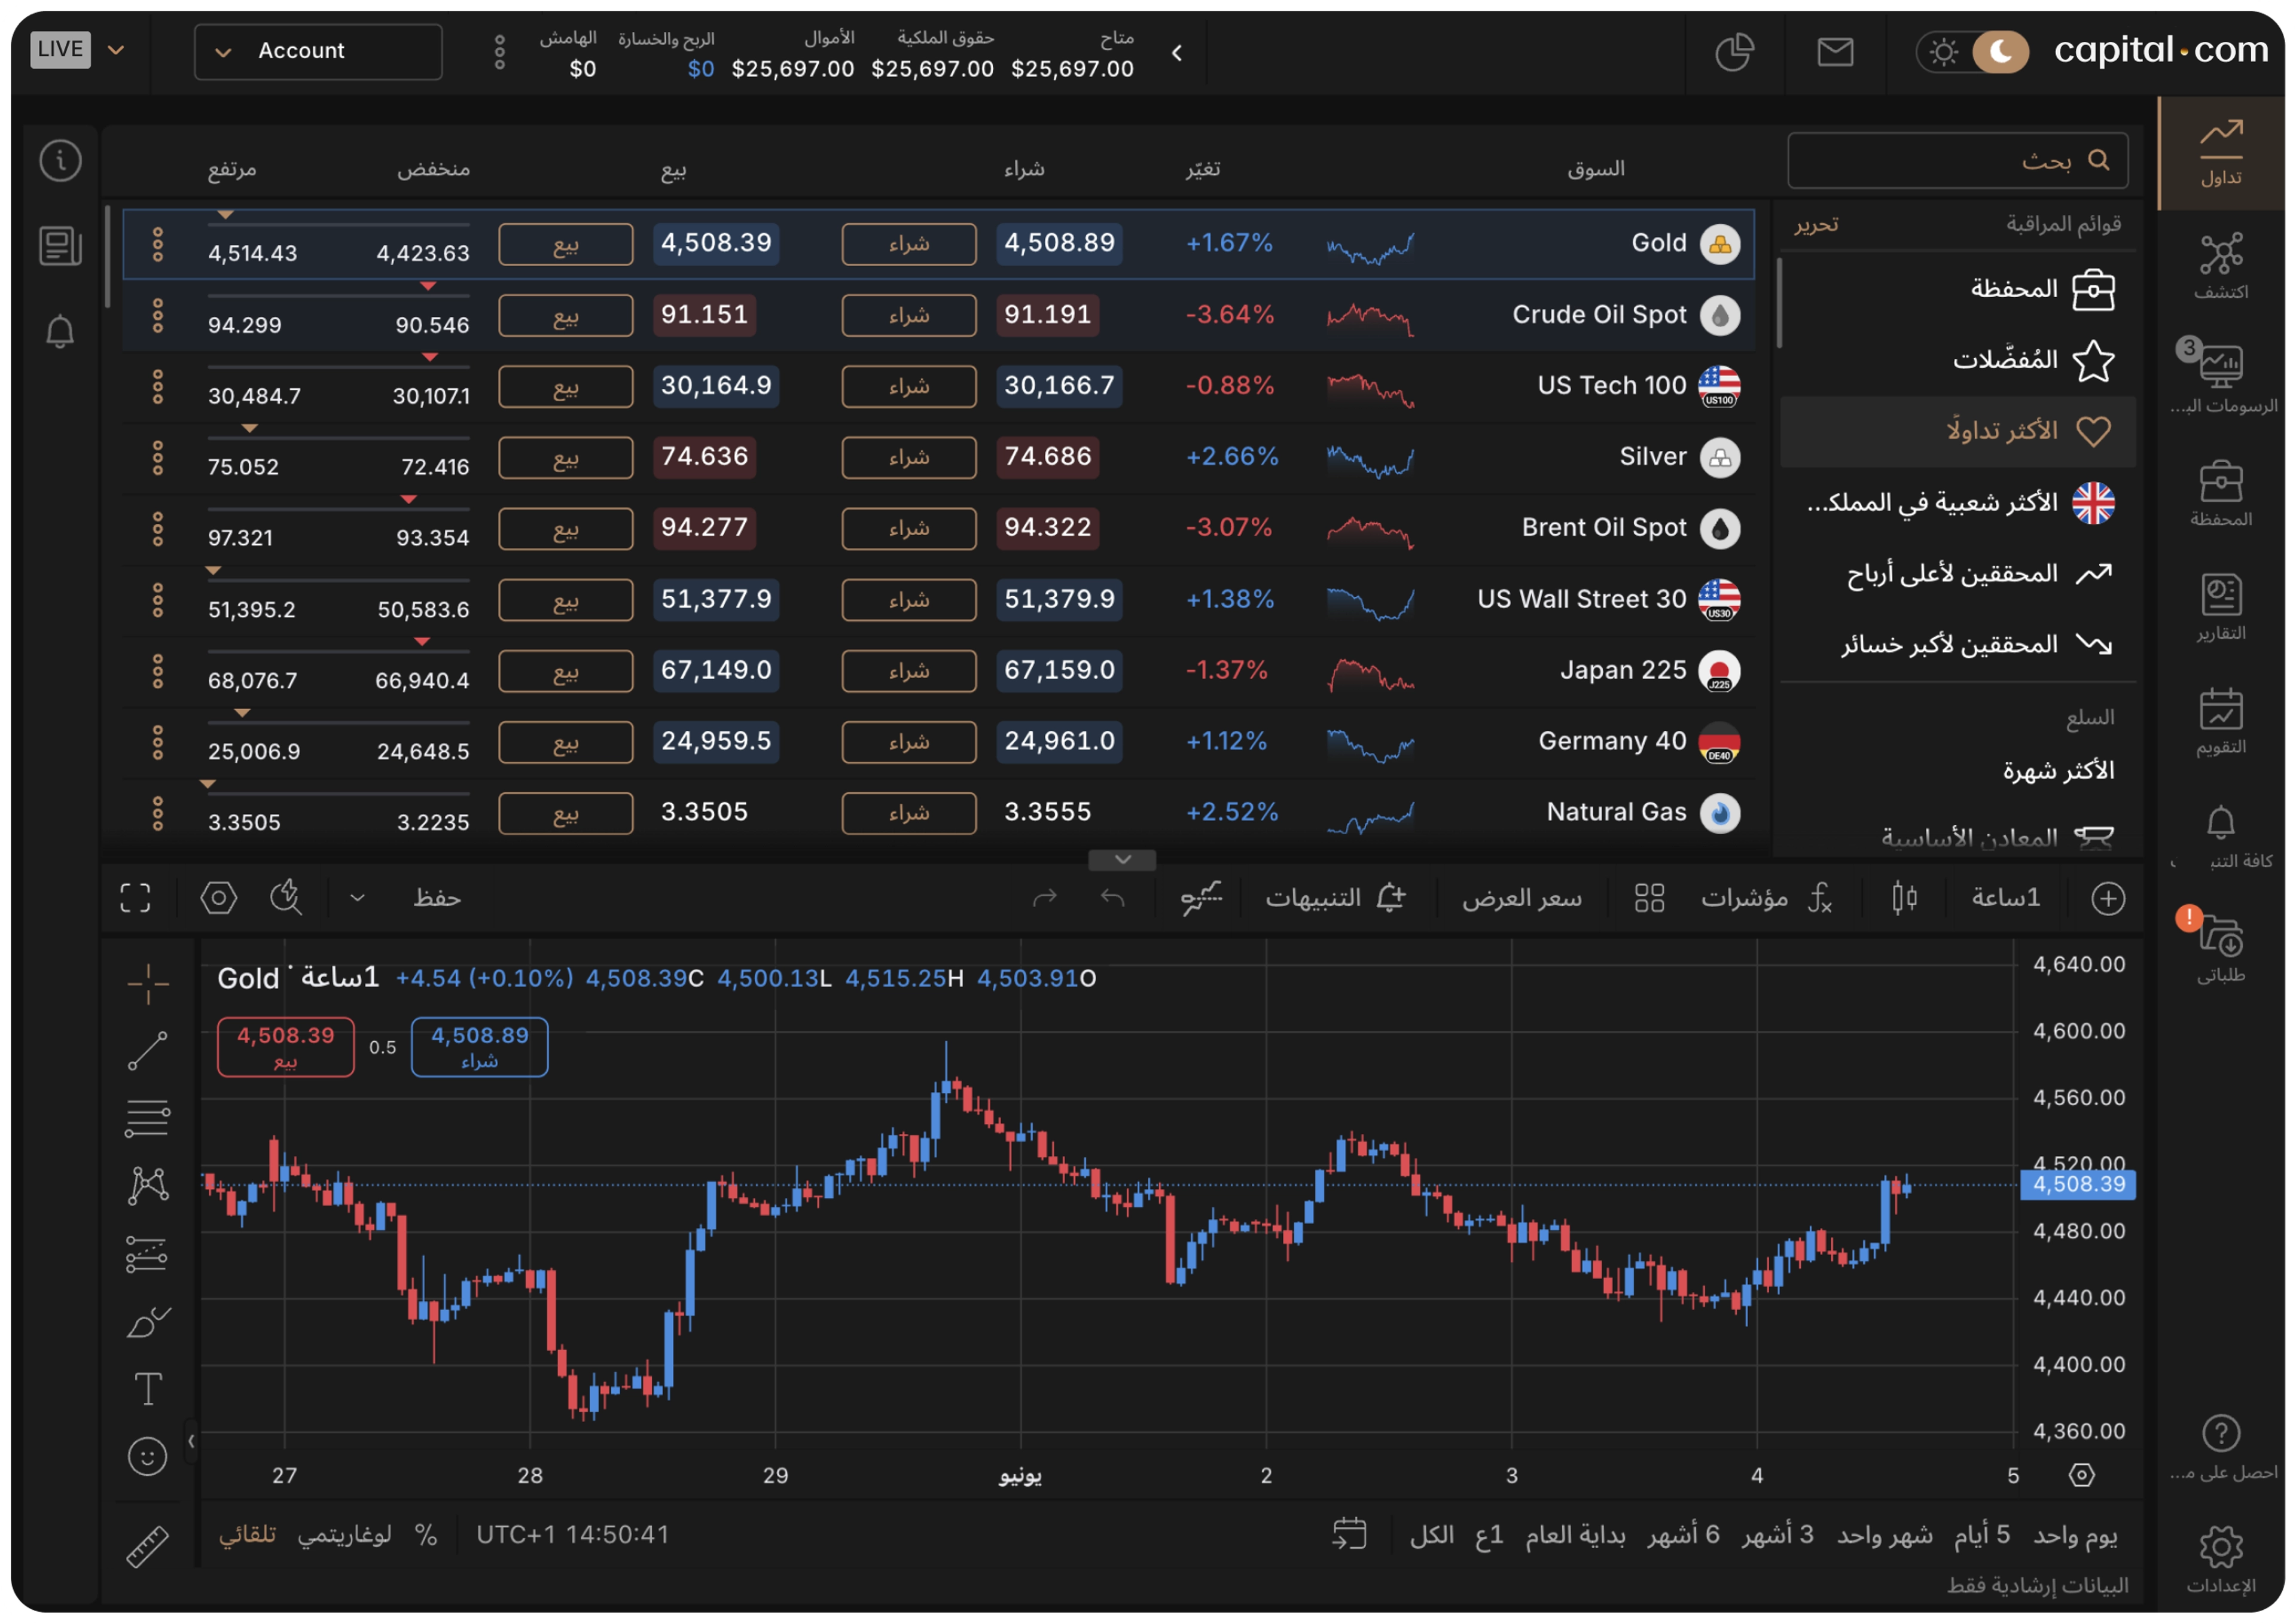This screenshot has width=2296, height=1623.
Task: Open the emoji and icons tool
Action: point(147,1456)
